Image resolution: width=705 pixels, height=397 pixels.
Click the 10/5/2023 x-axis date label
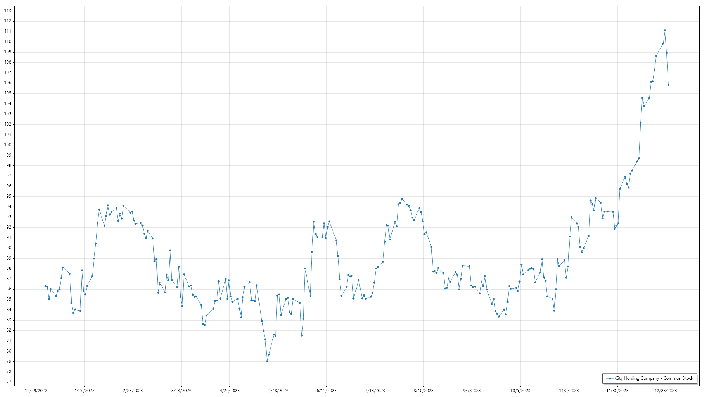(520, 391)
